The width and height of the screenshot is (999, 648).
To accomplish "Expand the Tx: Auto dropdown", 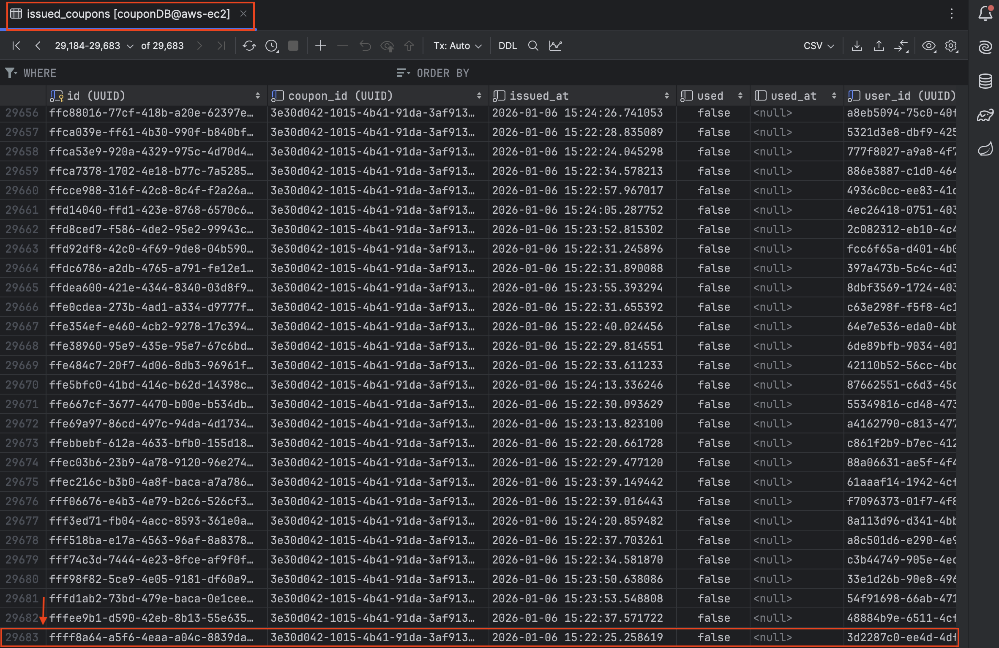I will pos(457,46).
